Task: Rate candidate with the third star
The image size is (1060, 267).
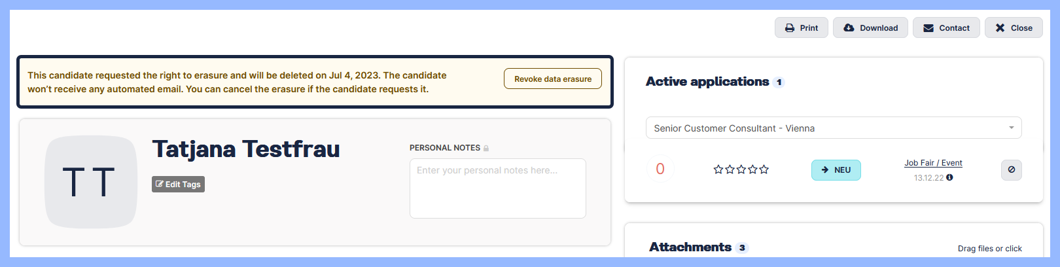Action: coord(741,169)
